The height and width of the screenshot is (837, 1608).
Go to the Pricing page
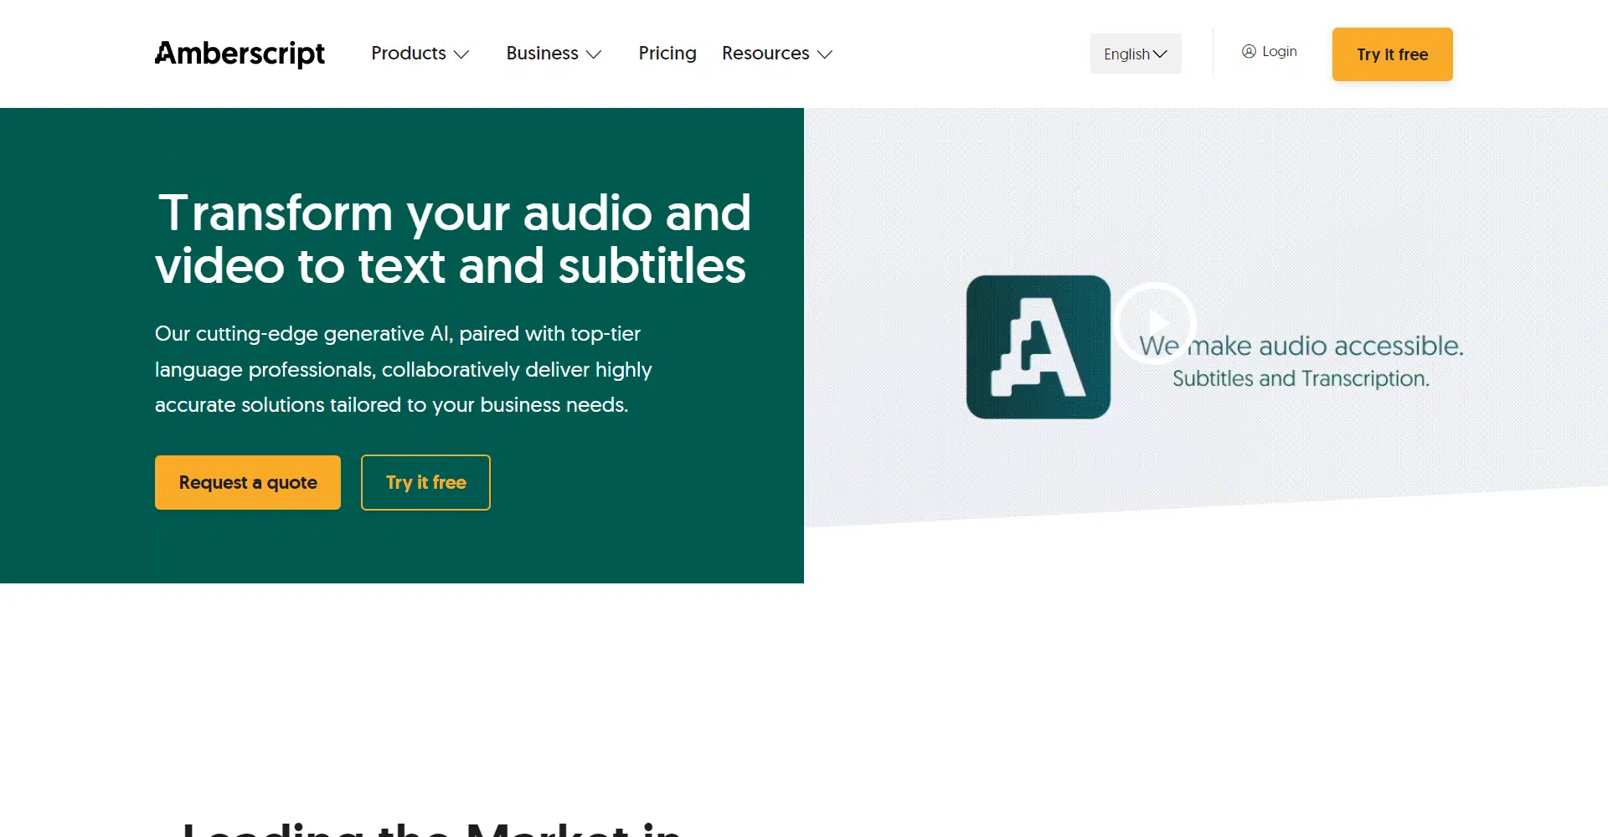point(667,54)
